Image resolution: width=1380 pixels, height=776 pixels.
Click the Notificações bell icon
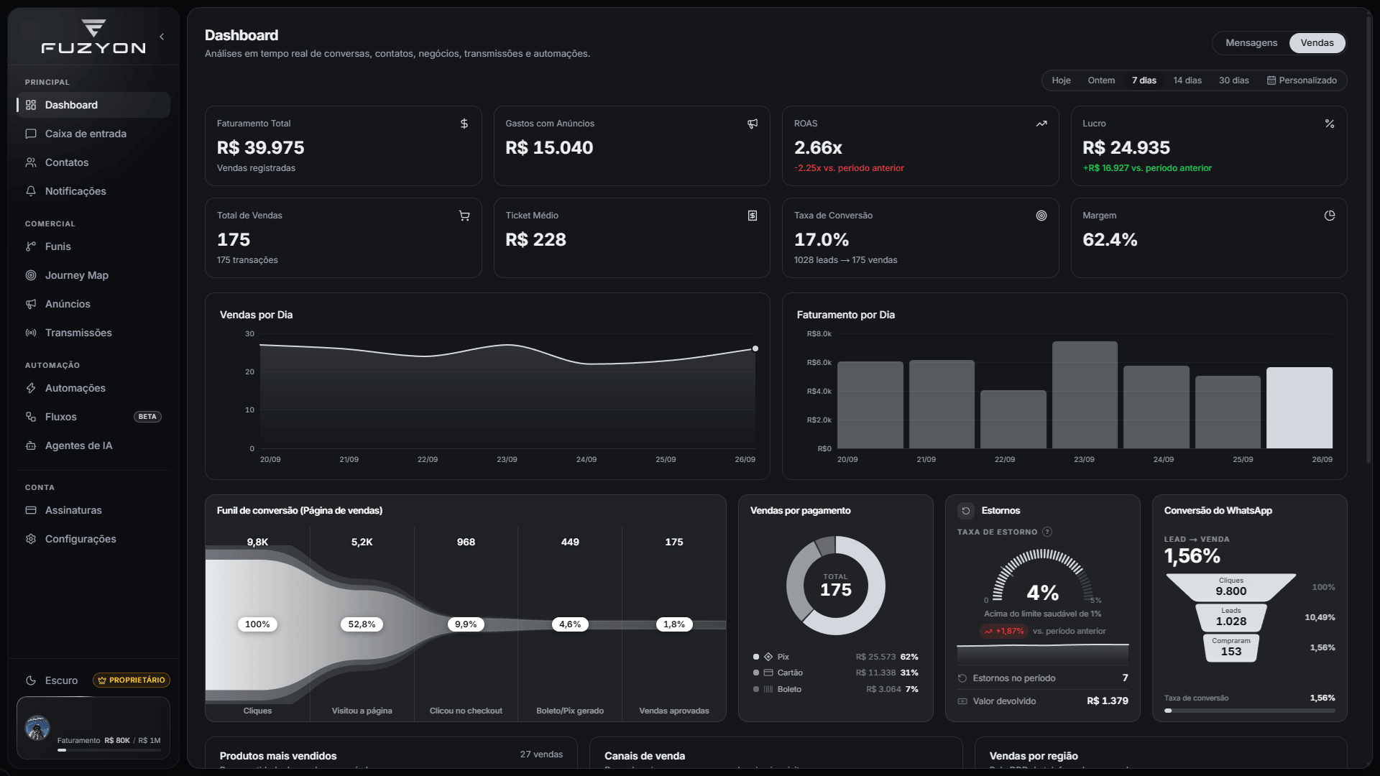pos(31,191)
